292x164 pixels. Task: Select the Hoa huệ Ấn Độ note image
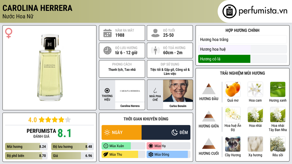(x=233, y=114)
